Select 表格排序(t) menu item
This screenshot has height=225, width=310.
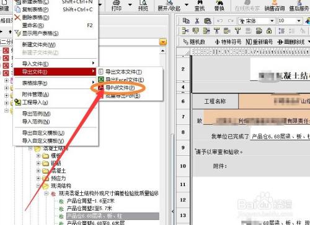55,83
